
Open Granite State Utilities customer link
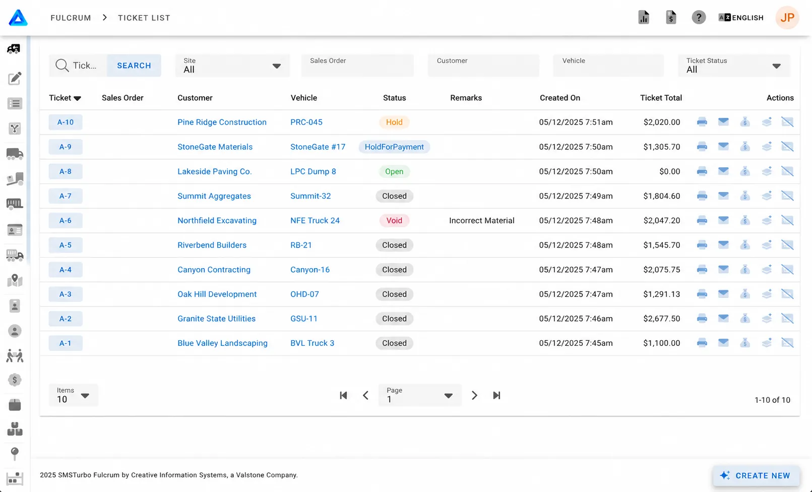216,319
